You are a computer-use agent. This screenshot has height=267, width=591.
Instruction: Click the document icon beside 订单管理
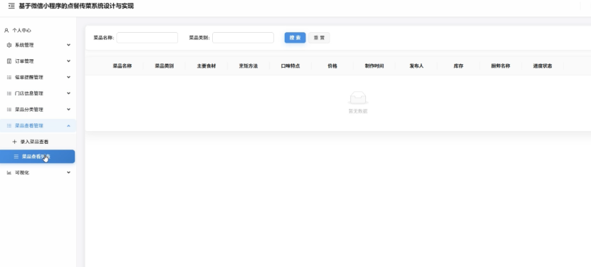tap(9, 61)
